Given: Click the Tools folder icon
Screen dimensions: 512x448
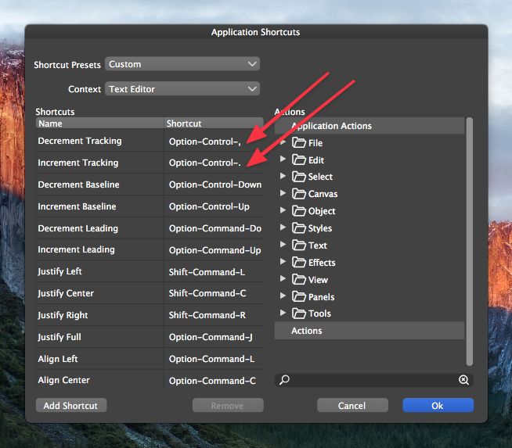Looking at the screenshot, I should tap(298, 314).
